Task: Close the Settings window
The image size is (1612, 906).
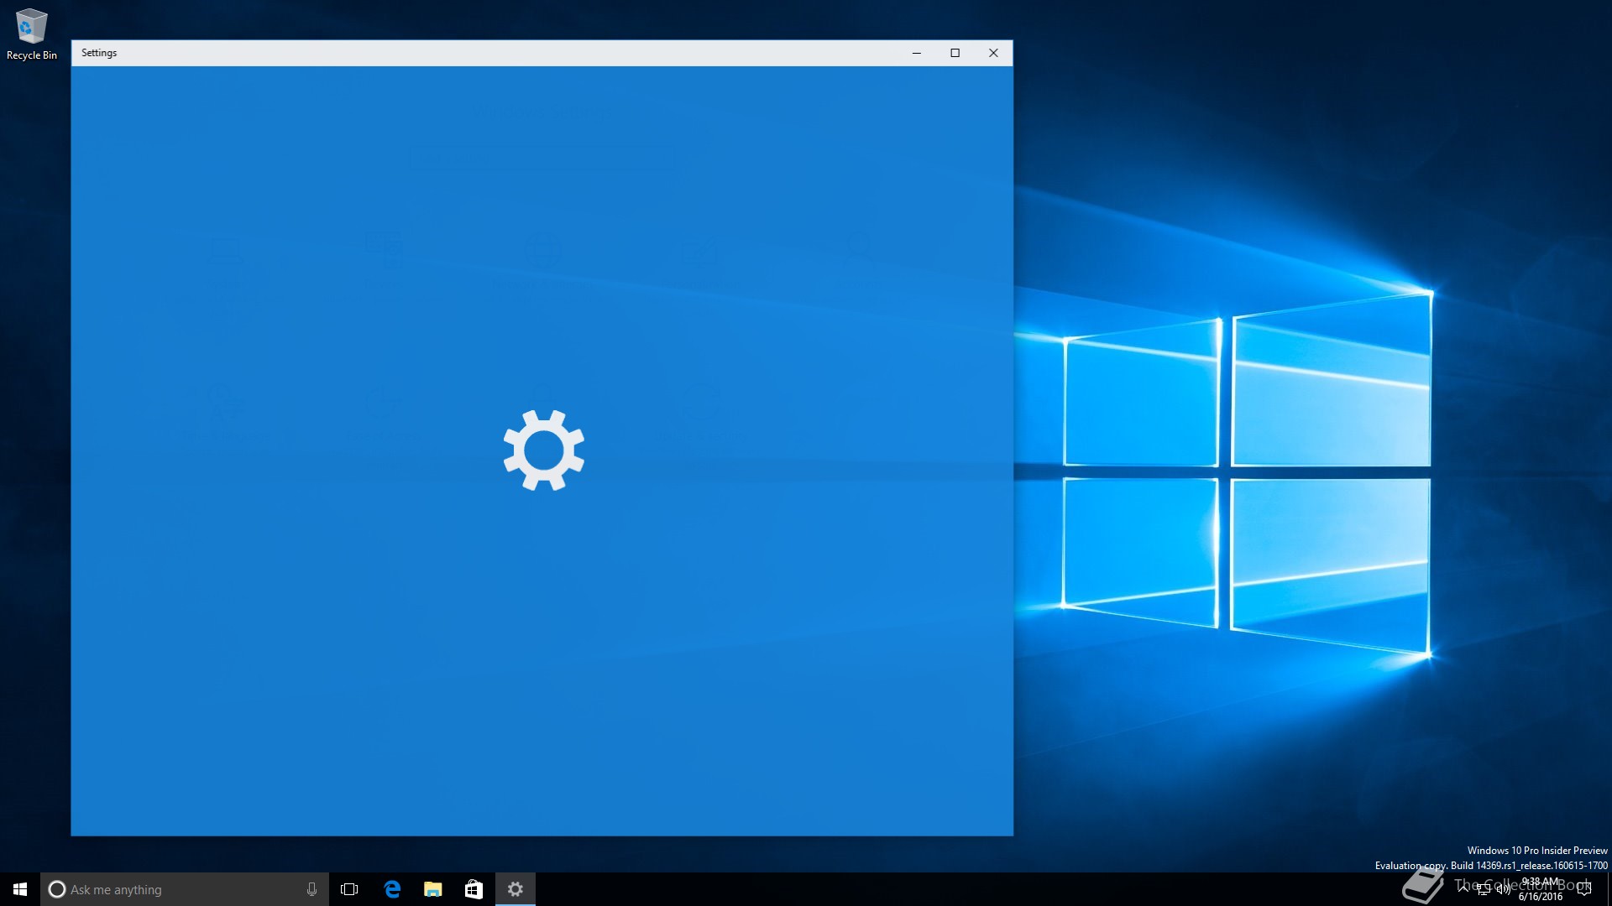Action: (993, 53)
